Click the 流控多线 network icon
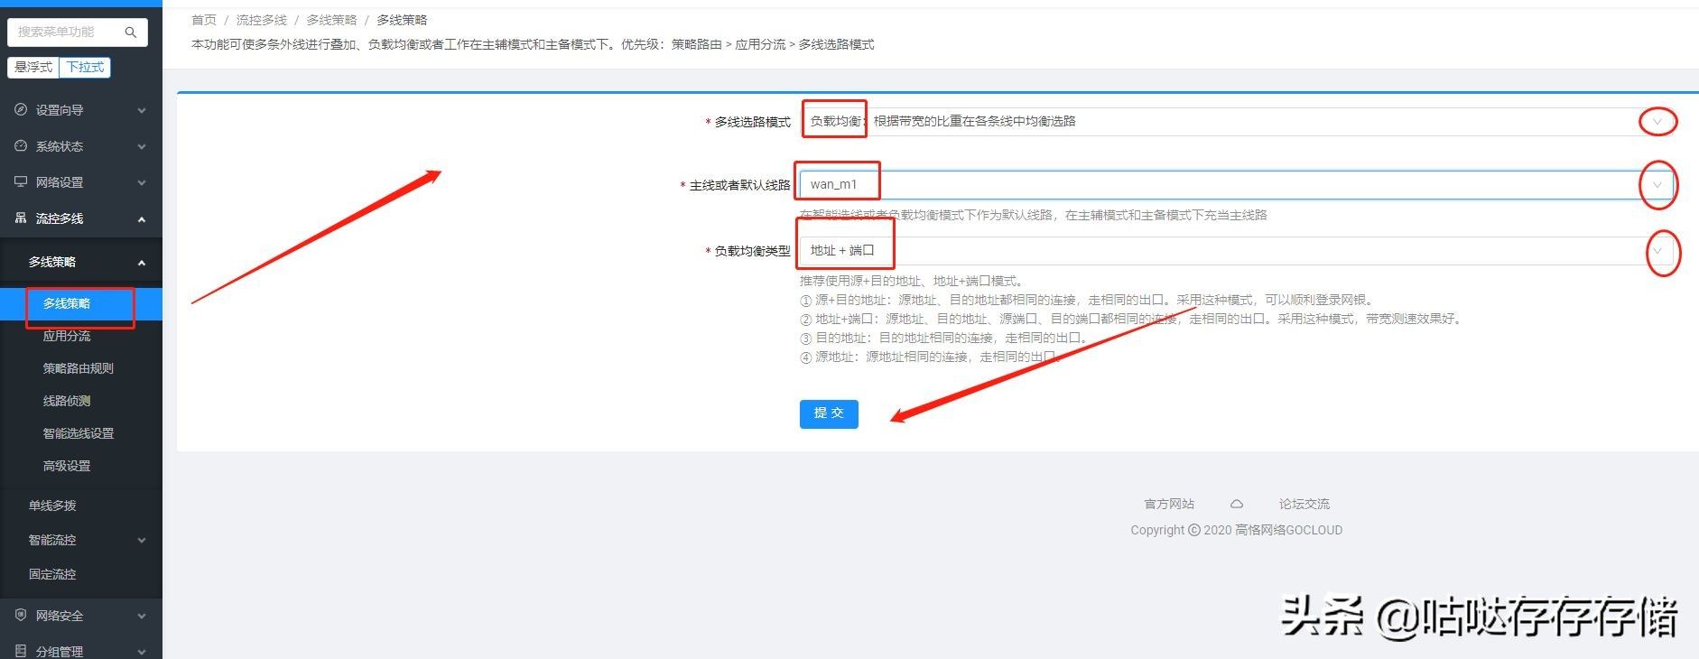1699x659 pixels. click(x=21, y=218)
